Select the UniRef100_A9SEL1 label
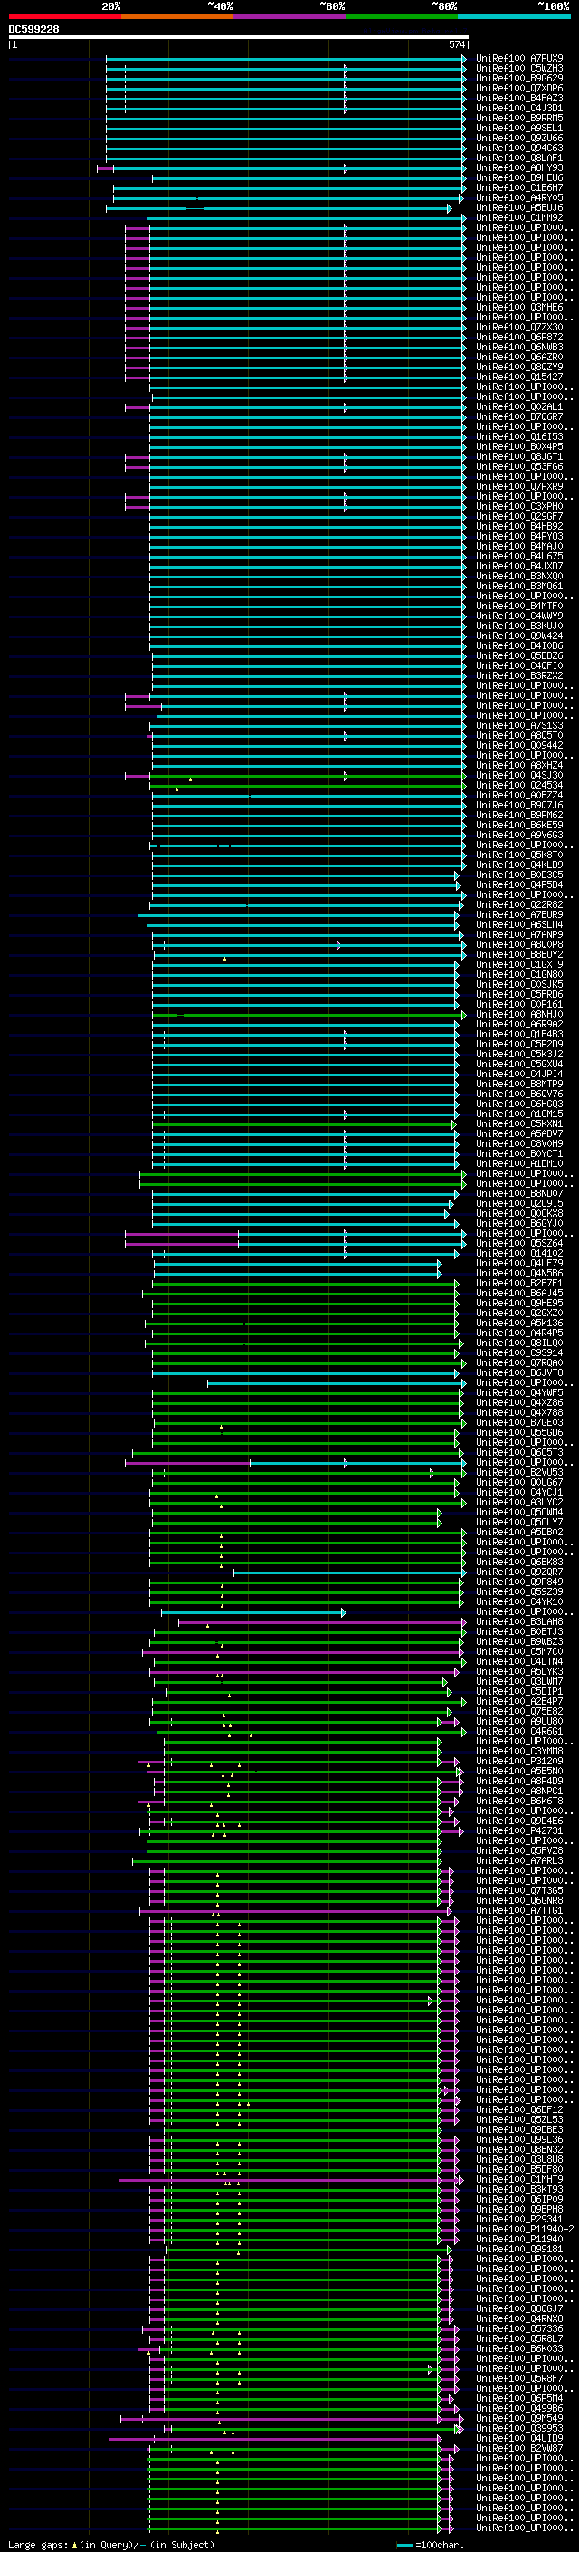 [x=519, y=128]
